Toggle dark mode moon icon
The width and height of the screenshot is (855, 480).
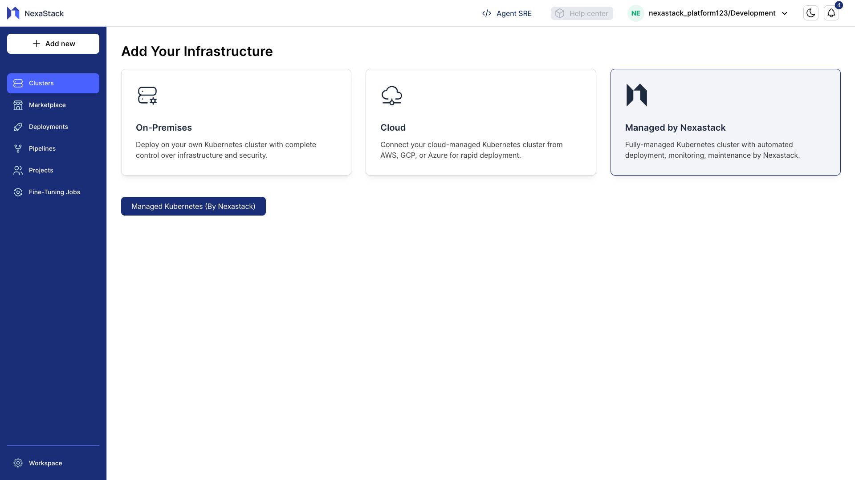[810, 13]
